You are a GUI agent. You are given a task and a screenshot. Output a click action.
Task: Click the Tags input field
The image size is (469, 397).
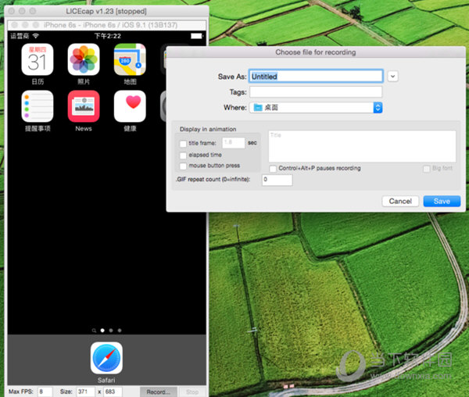point(316,91)
